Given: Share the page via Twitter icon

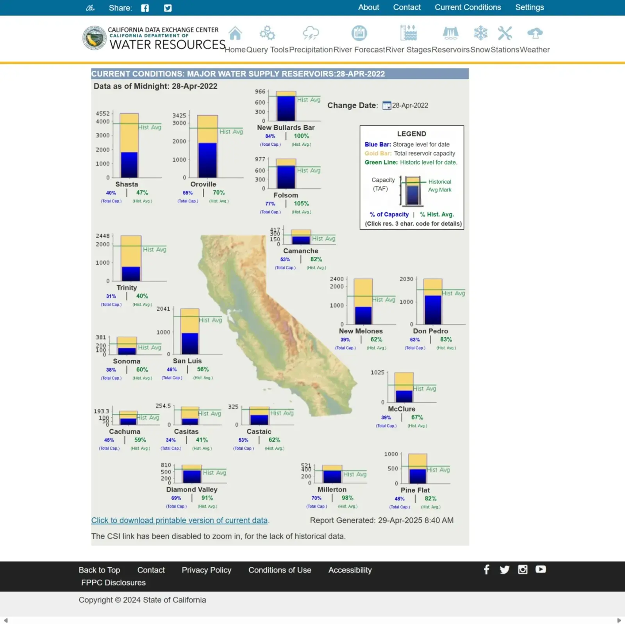Looking at the screenshot, I should coord(168,8).
